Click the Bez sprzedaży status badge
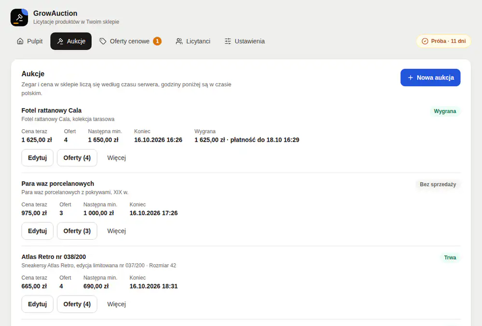 [x=438, y=185]
